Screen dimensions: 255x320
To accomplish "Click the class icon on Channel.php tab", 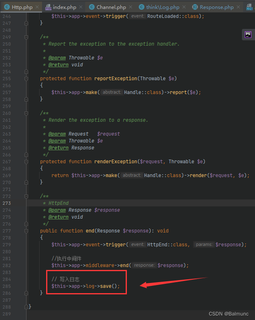I will click(92, 7).
